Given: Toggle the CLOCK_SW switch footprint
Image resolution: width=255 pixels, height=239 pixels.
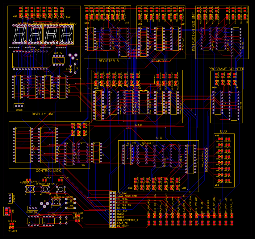Looking at the screenshot, I should 32,208.
